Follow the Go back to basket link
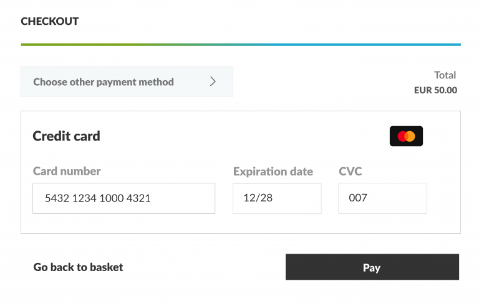 (x=78, y=267)
